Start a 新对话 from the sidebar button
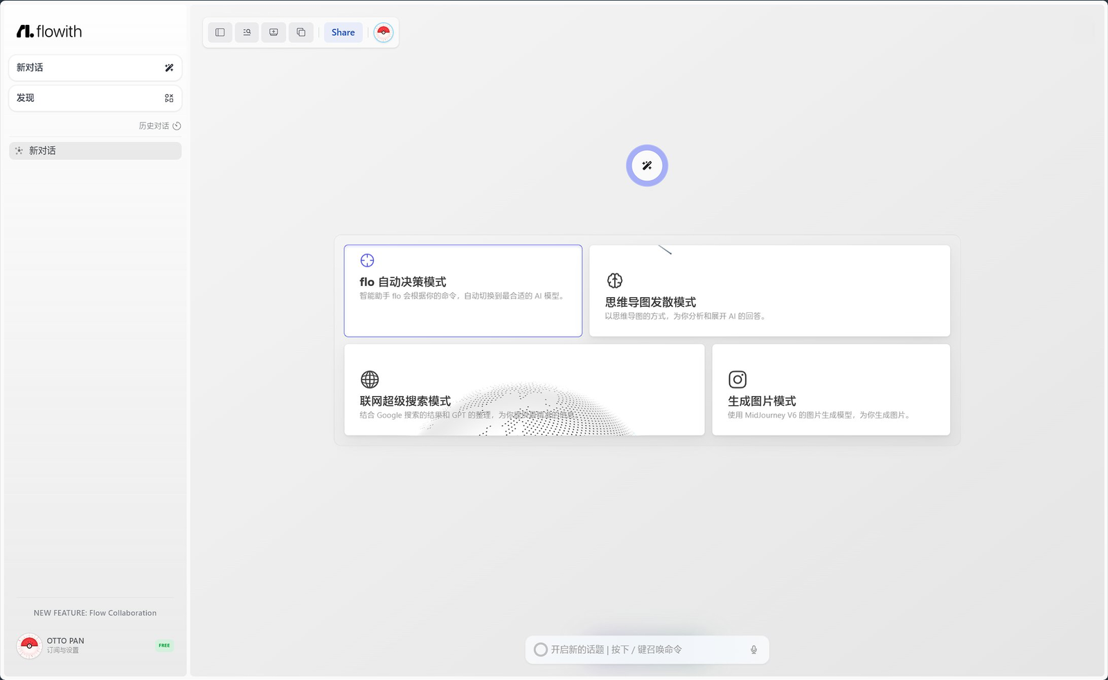 click(x=95, y=68)
